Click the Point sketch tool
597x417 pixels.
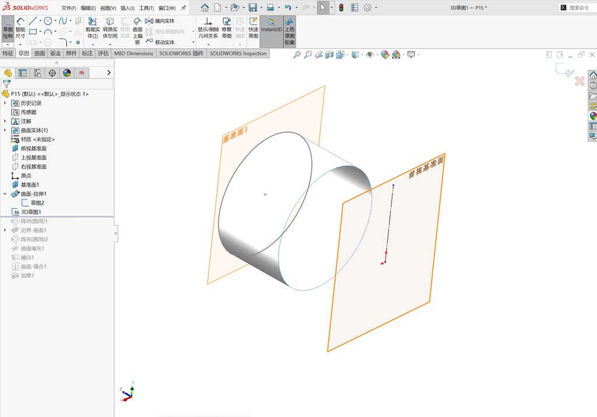(x=78, y=42)
